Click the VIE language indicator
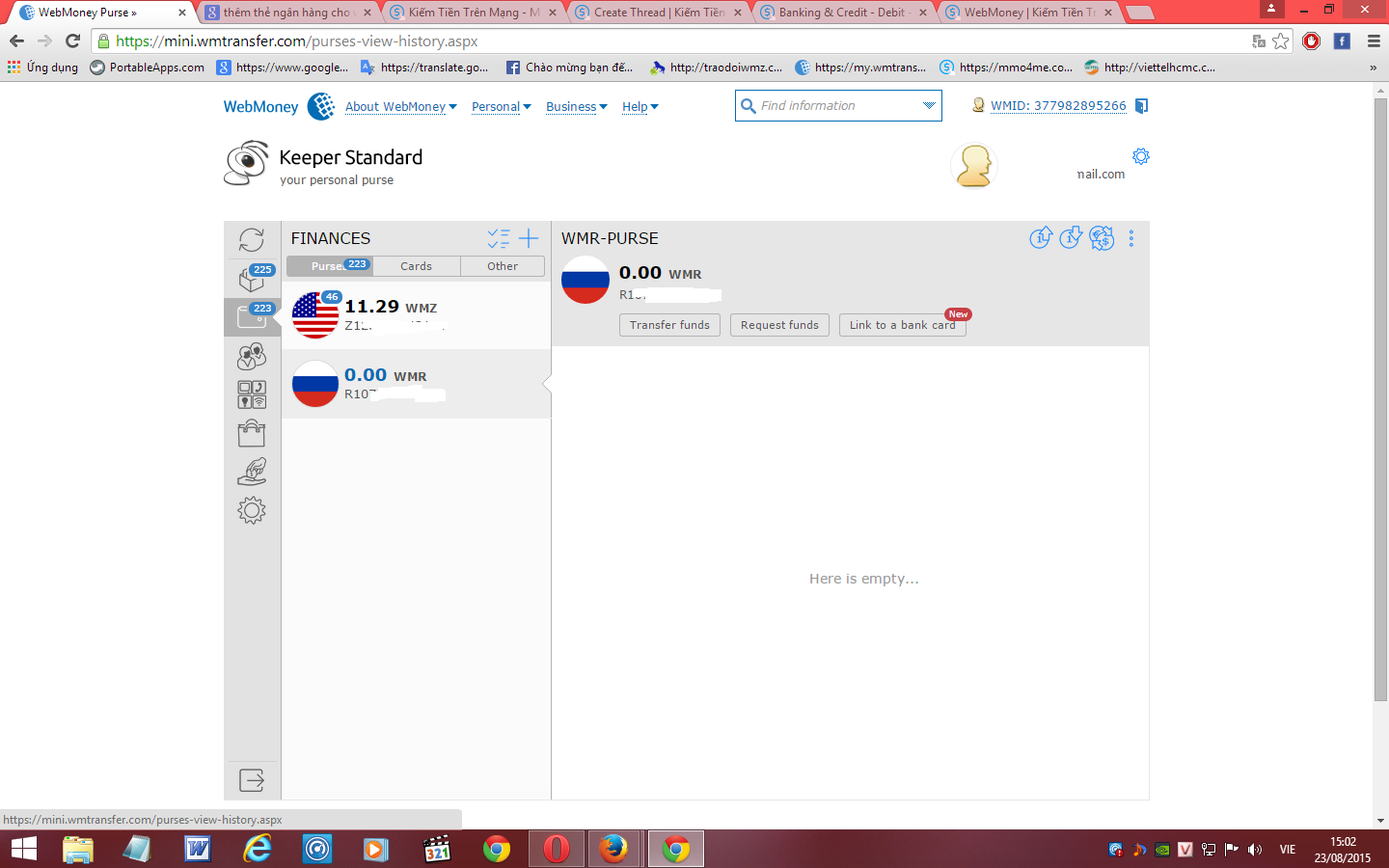 (x=1288, y=850)
